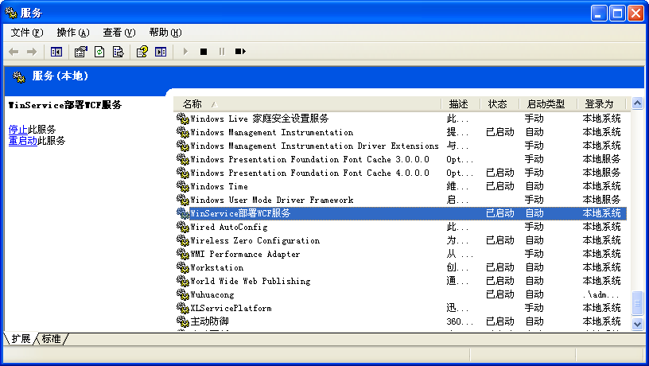The width and height of the screenshot is (649, 366).
Task: Sort by the 登录为 column header
Action: [601, 104]
